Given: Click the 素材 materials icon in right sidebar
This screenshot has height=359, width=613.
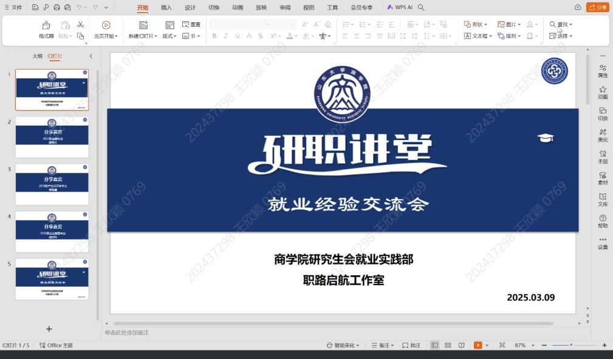Looking at the screenshot, I should point(602,178).
